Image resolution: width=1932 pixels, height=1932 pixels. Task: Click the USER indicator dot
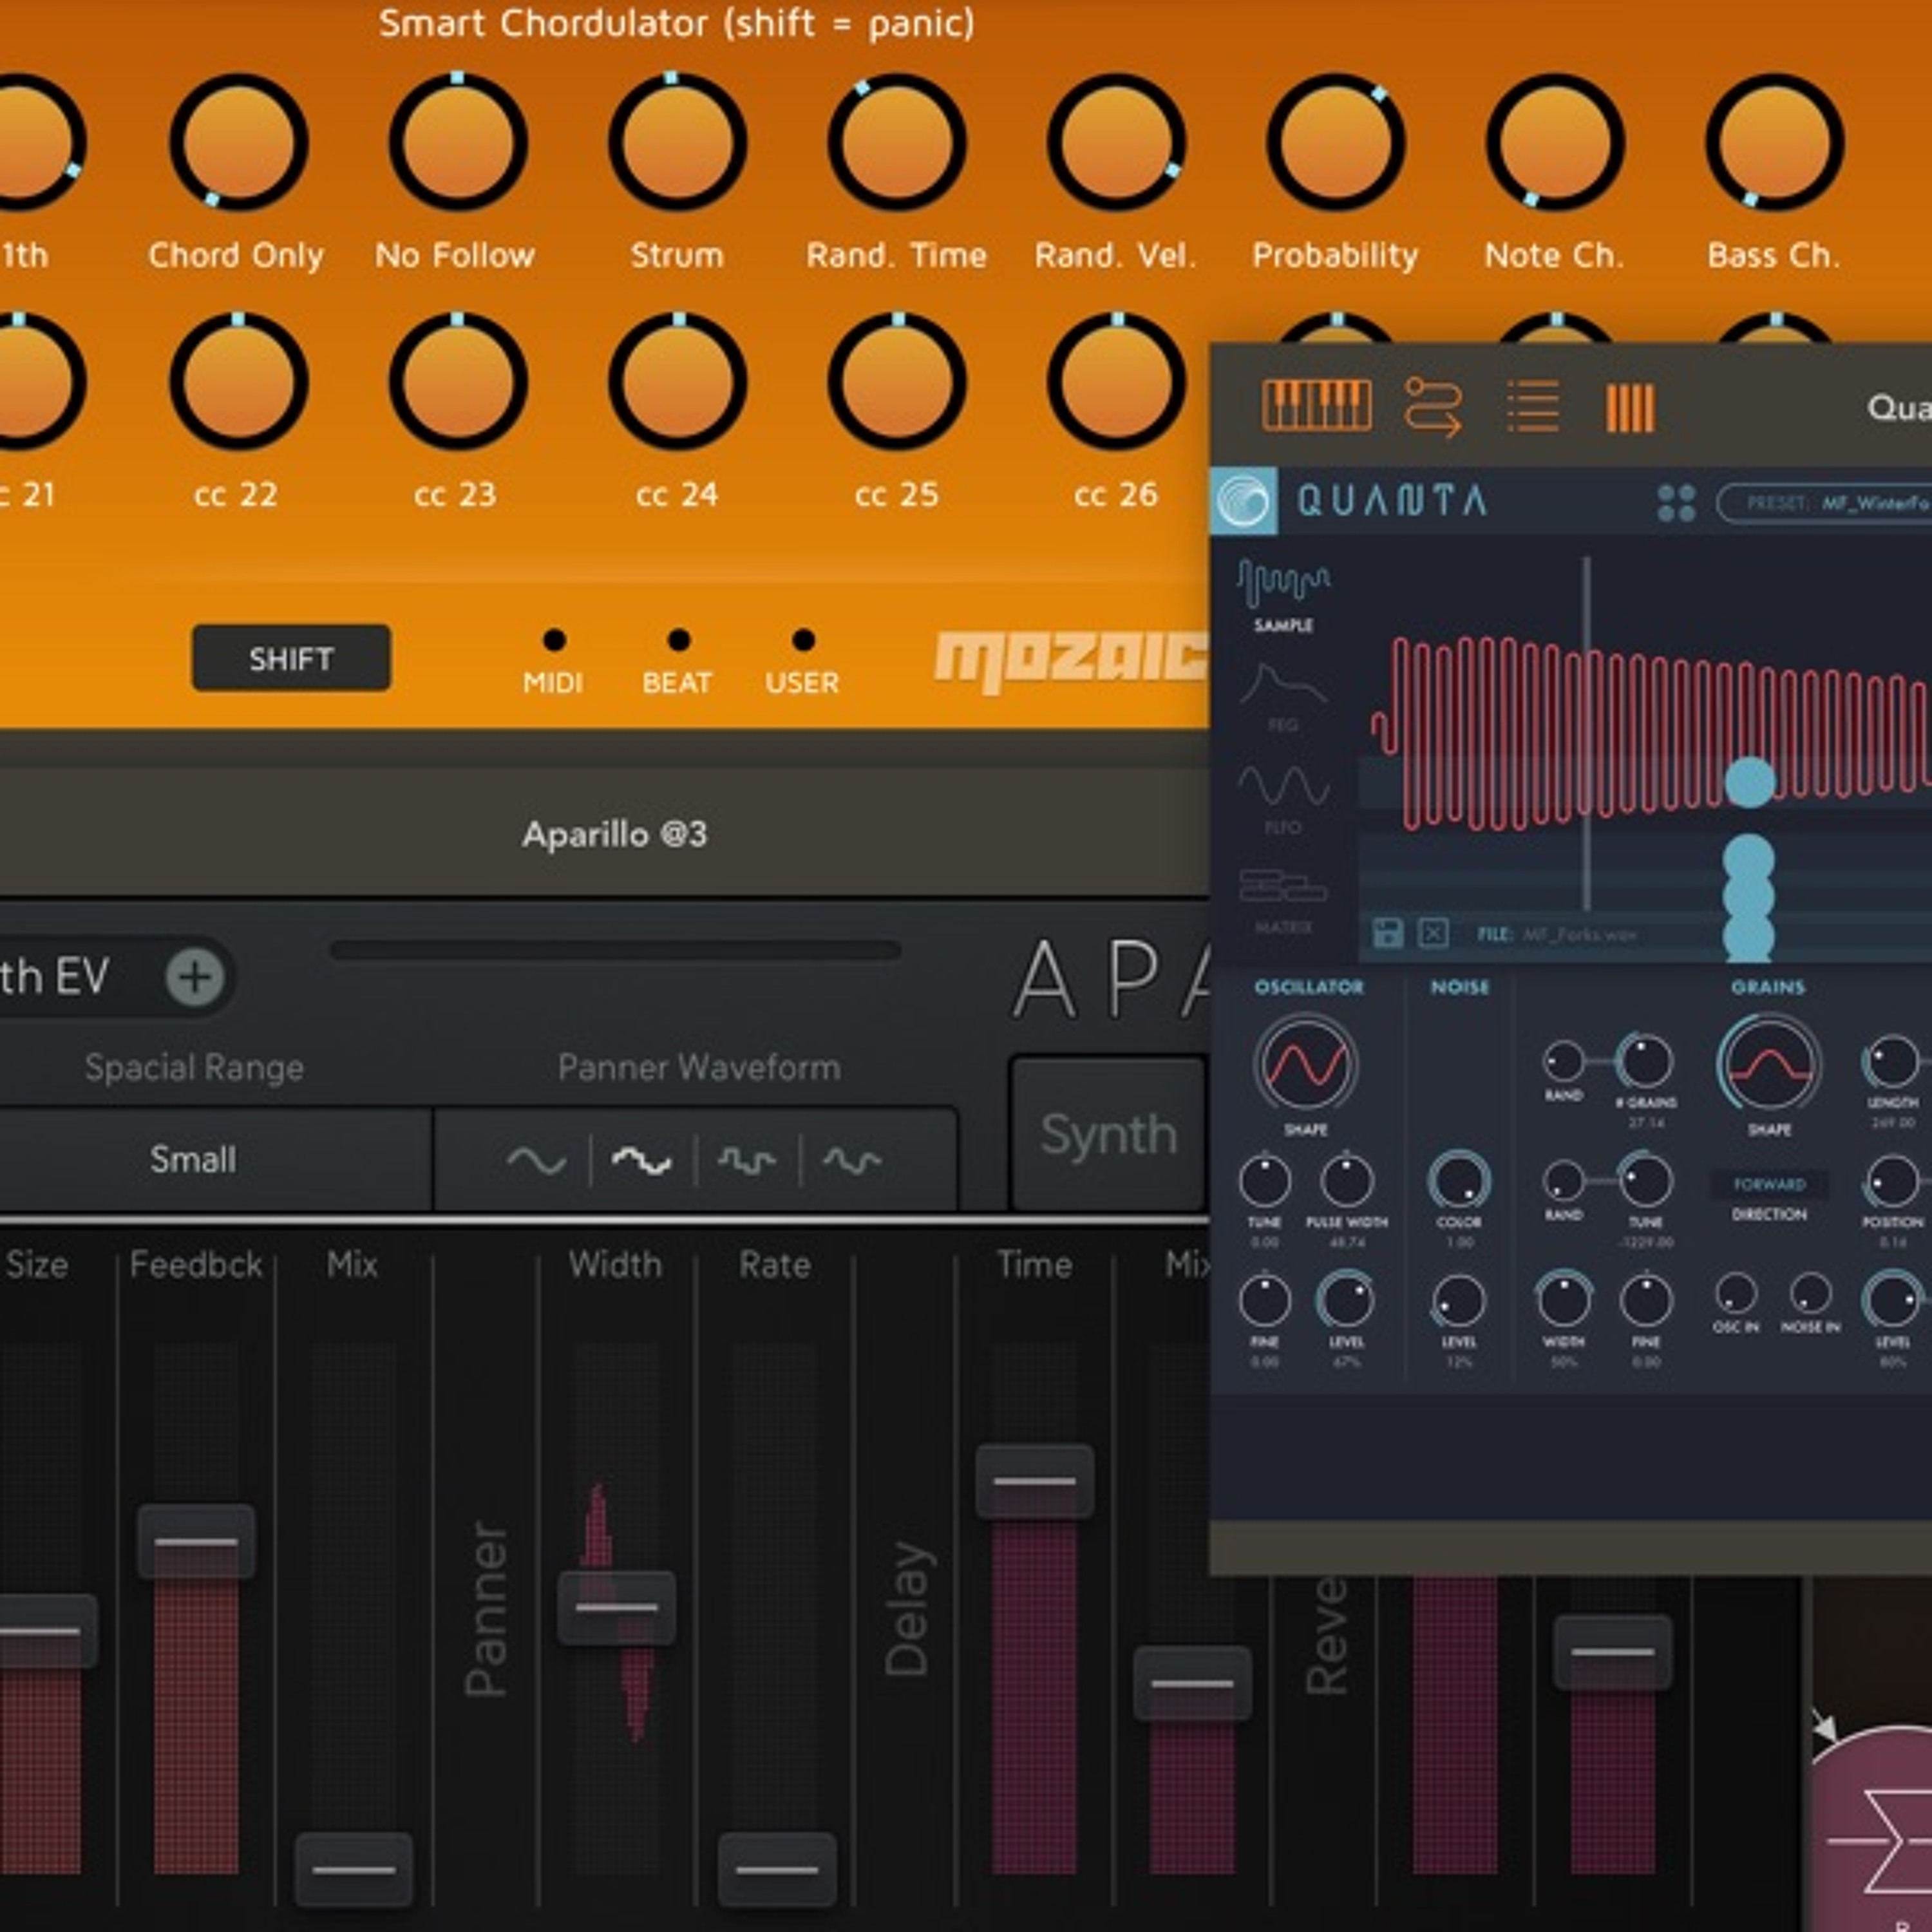click(803, 639)
